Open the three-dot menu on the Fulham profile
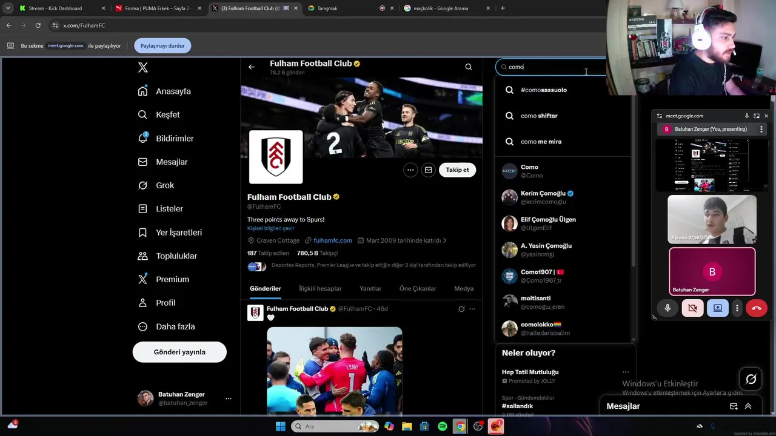This screenshot has height=436, width=776. click(410, 170)
